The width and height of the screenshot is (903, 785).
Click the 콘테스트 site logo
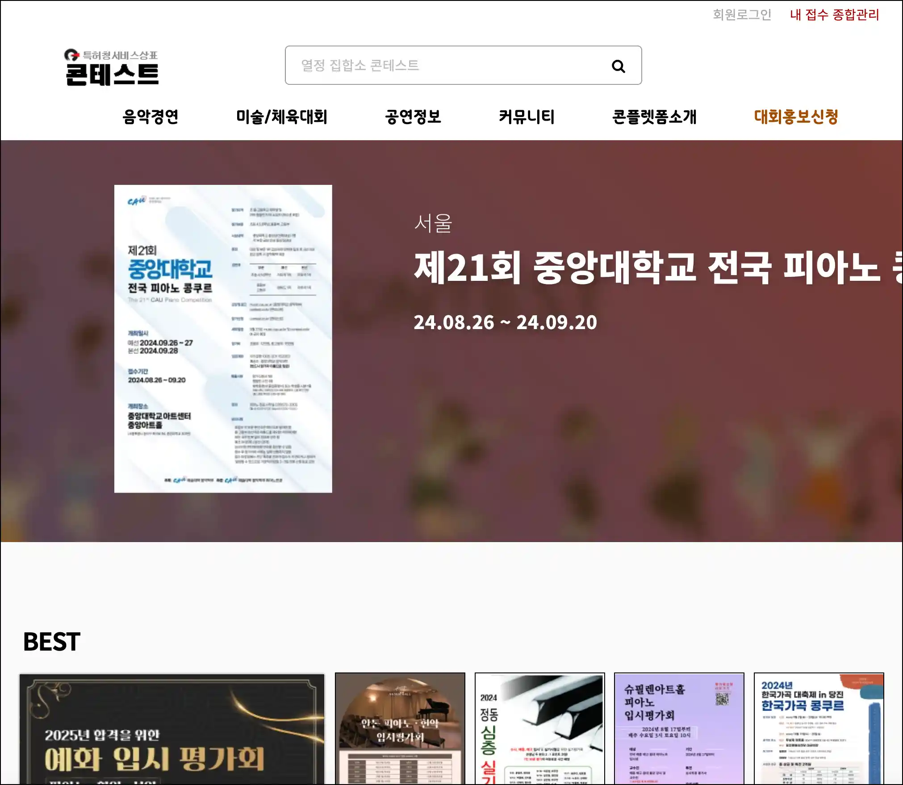click(112, 68)
